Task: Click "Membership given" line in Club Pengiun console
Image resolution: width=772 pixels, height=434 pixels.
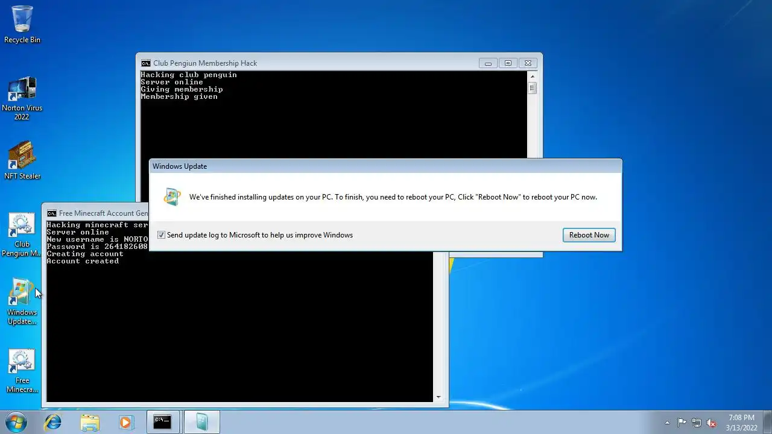Action: [179, 96]
